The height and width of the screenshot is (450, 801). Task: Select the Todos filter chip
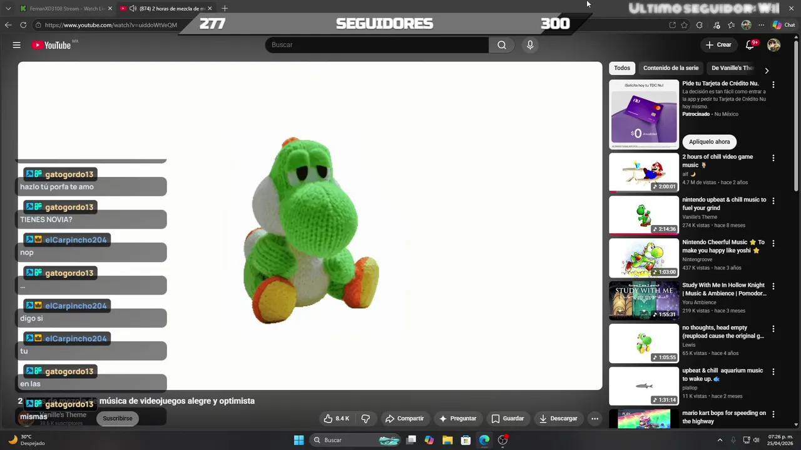[622, 68]
